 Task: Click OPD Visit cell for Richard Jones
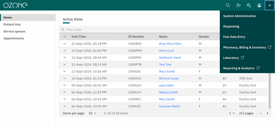point(246,78)
